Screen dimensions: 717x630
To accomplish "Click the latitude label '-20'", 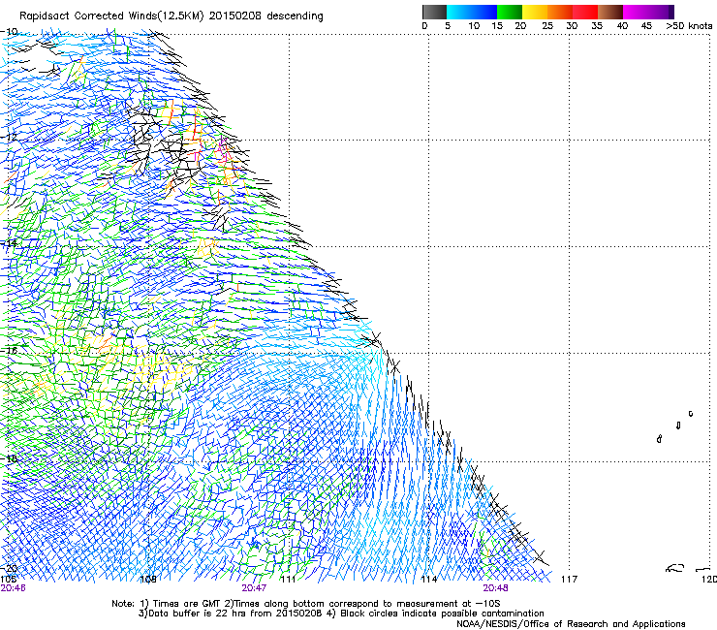I will (9, 569).
